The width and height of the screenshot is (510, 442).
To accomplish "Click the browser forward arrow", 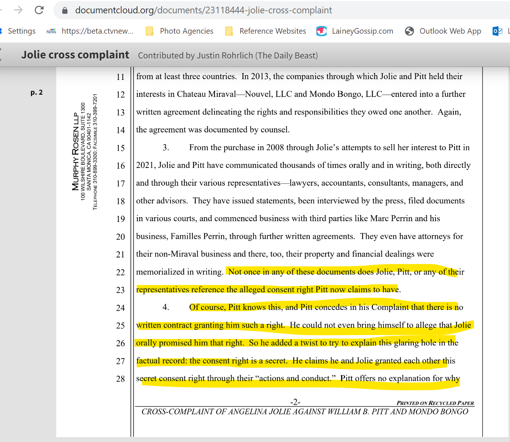I will coord(18,10).
